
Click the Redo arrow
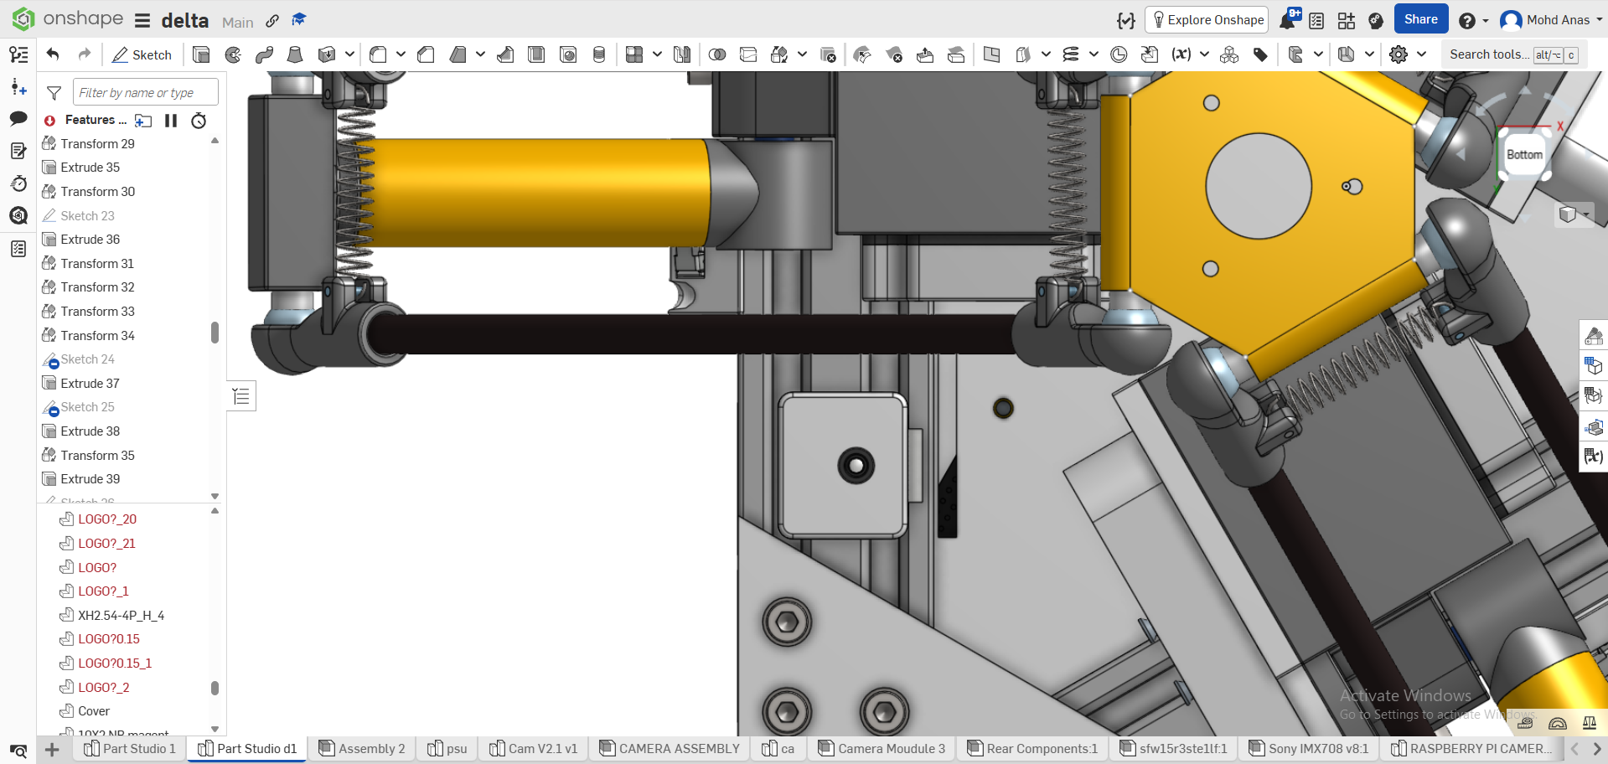(x=85, y=54)
